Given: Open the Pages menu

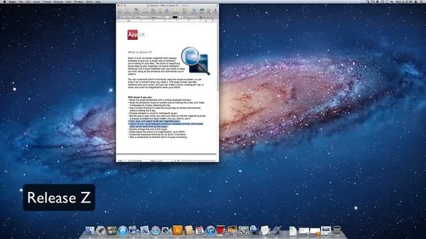Looking at the screenshot, I should point(13,1).
